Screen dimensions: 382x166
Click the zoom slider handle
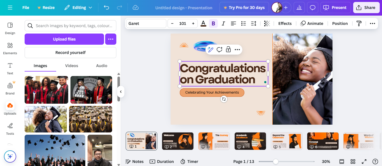point(276,162)
